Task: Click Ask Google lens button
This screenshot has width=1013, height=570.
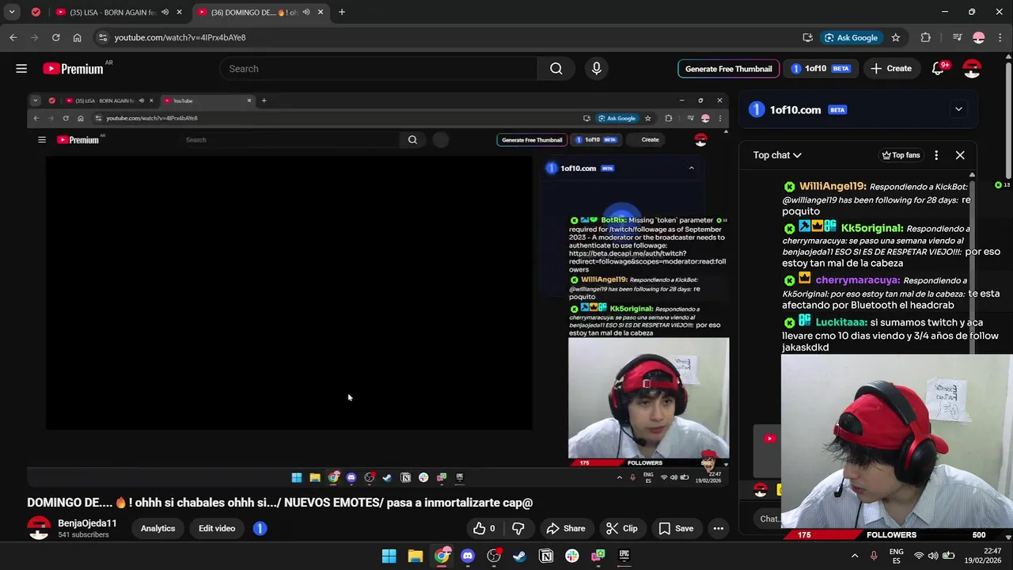Action: pyautogui.click(x=851, y=37)
